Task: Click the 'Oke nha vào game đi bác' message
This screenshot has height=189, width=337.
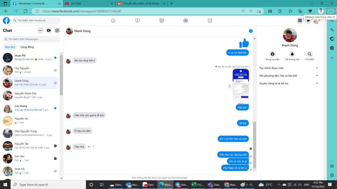Action: coord(89,115)
